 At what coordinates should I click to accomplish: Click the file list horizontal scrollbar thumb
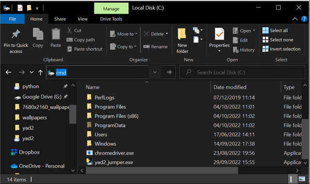click(162, 170)
